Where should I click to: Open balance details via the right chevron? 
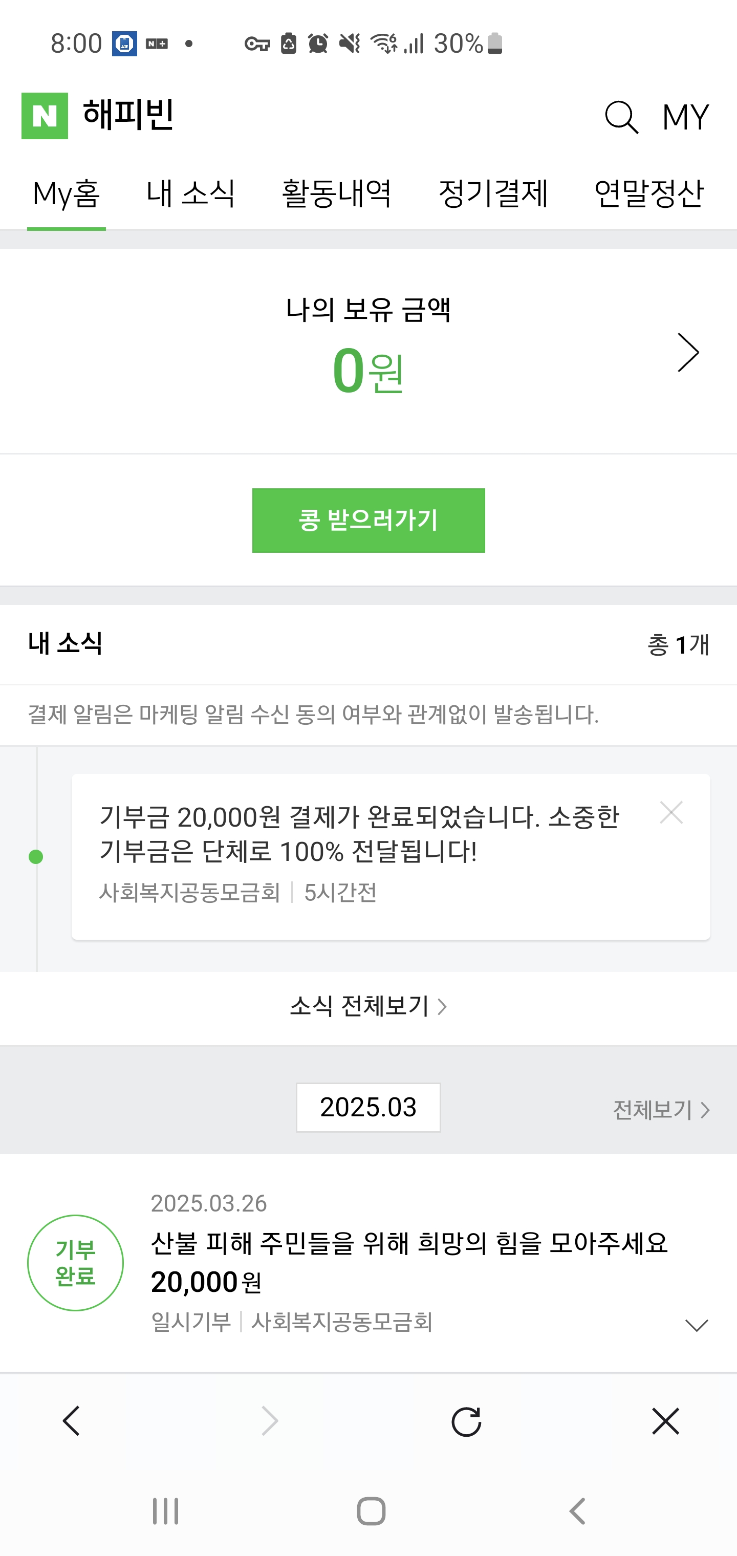pos(688,352)
